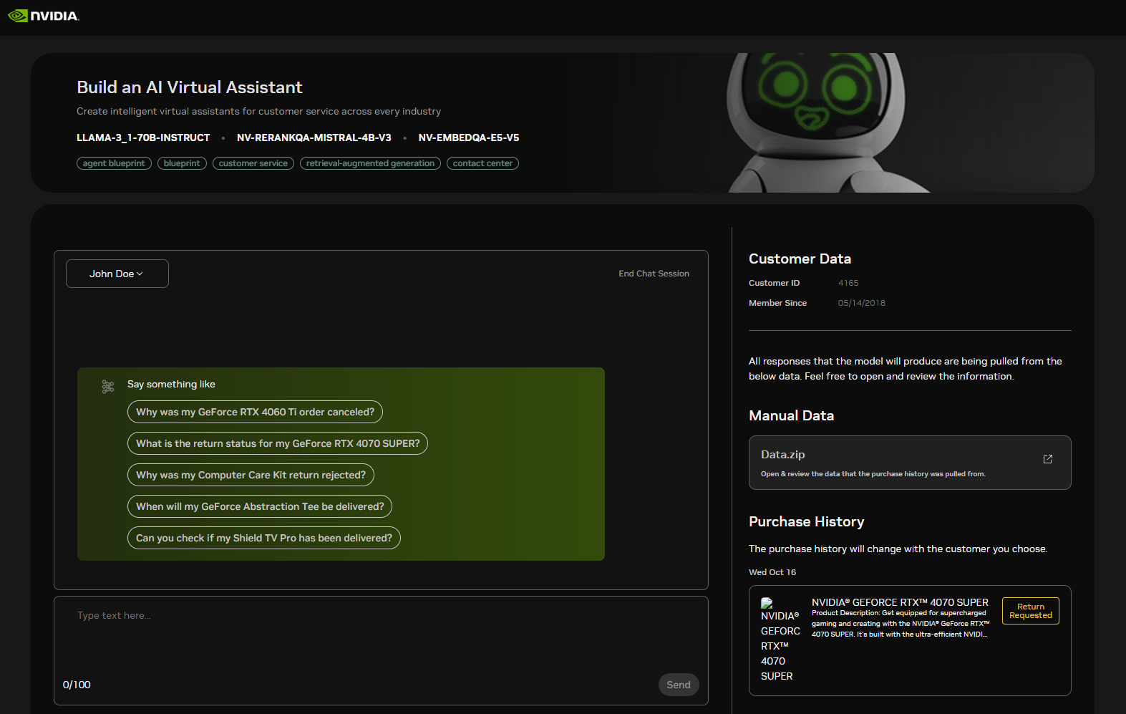1126x714 pixels.
Task: Pick the suggestion about the Shield TV Pro delivery
Action: click(x=264, y=538)
